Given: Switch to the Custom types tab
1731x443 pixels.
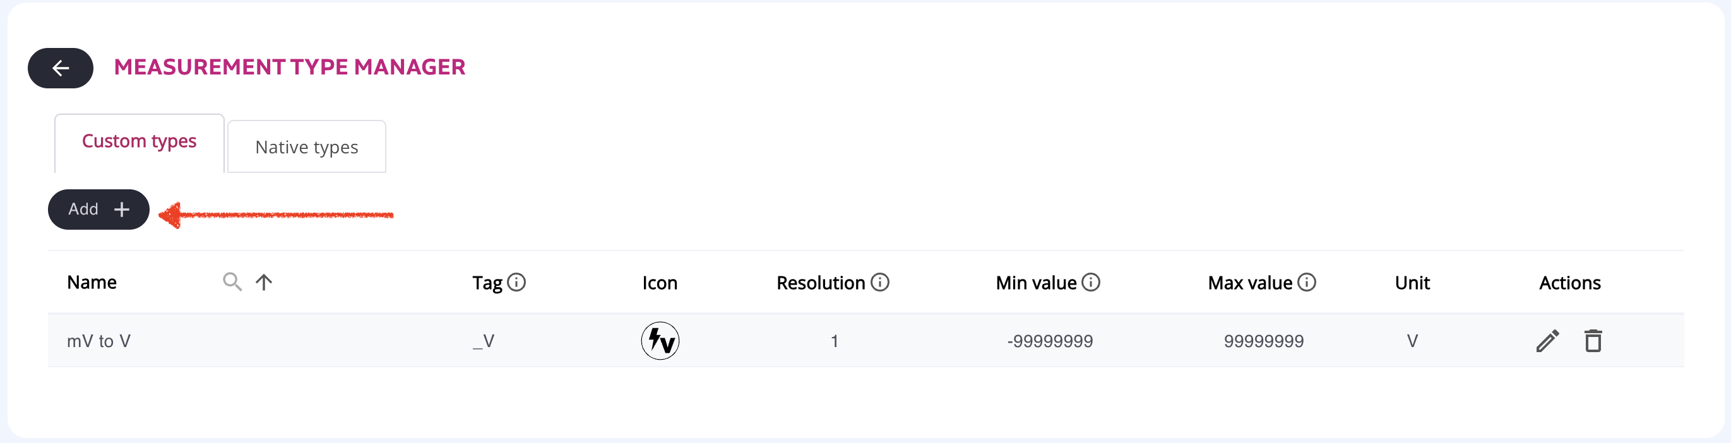Looking at the screenshot, I should 139,141.
